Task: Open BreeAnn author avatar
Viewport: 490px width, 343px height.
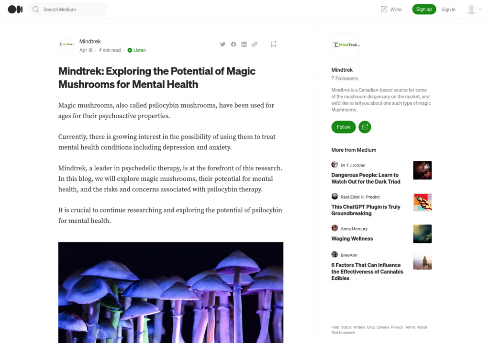Action: click(335, 254)
